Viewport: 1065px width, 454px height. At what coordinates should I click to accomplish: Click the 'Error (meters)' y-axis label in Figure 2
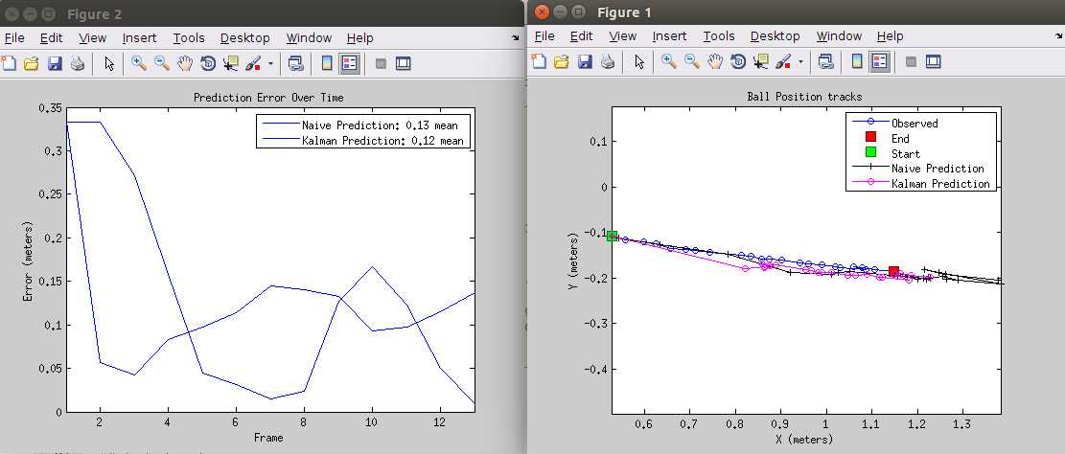(28, 261)
